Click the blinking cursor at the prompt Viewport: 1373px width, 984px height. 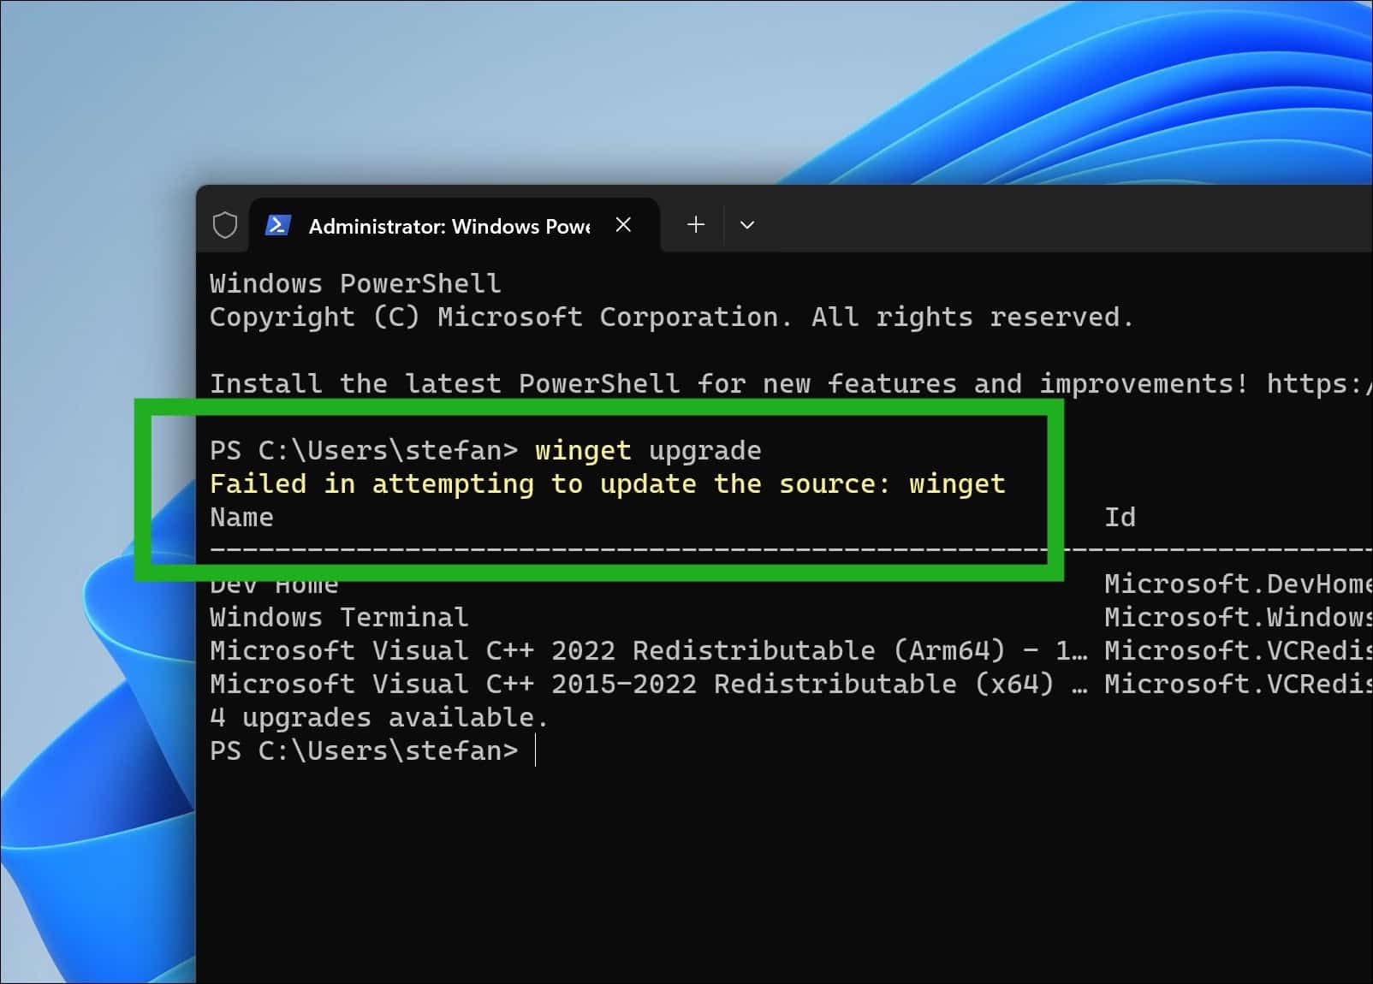tap(536, 750)
